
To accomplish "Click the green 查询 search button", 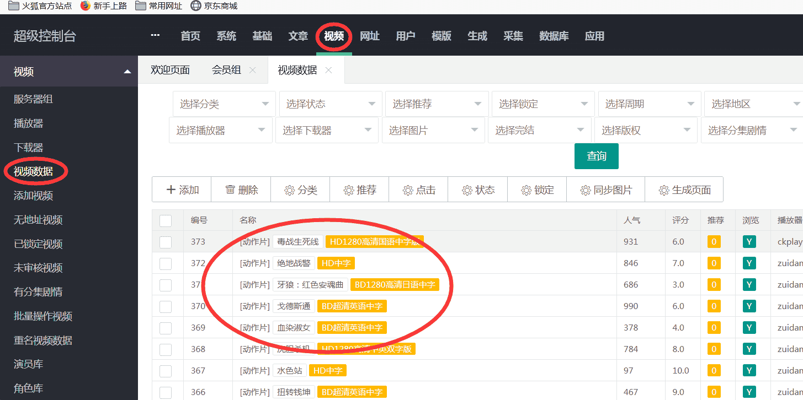I will [596, 156].
